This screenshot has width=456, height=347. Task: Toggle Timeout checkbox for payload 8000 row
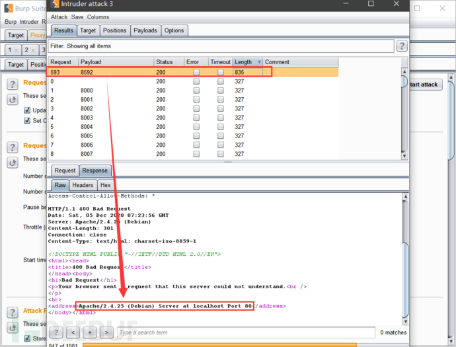point(220,90)
